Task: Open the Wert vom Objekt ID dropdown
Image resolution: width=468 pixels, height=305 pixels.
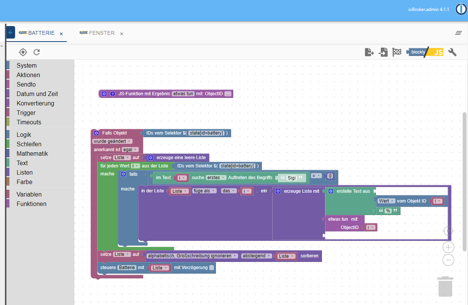Action: click(386, 201)
